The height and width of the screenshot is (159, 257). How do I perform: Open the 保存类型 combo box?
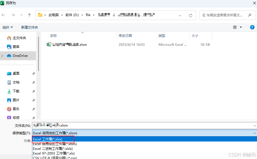144,133
